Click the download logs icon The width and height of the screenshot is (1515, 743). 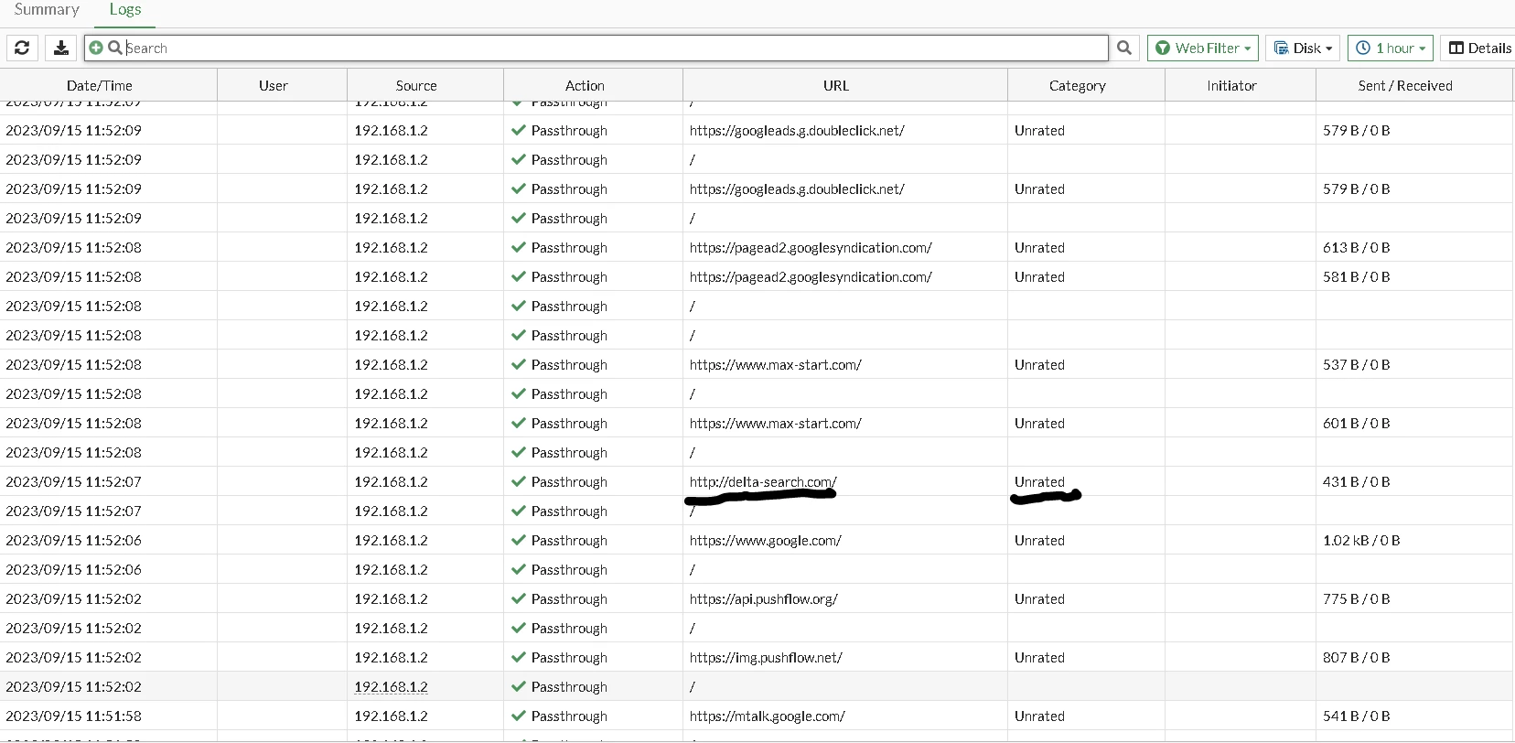click(x=61, y=48)
